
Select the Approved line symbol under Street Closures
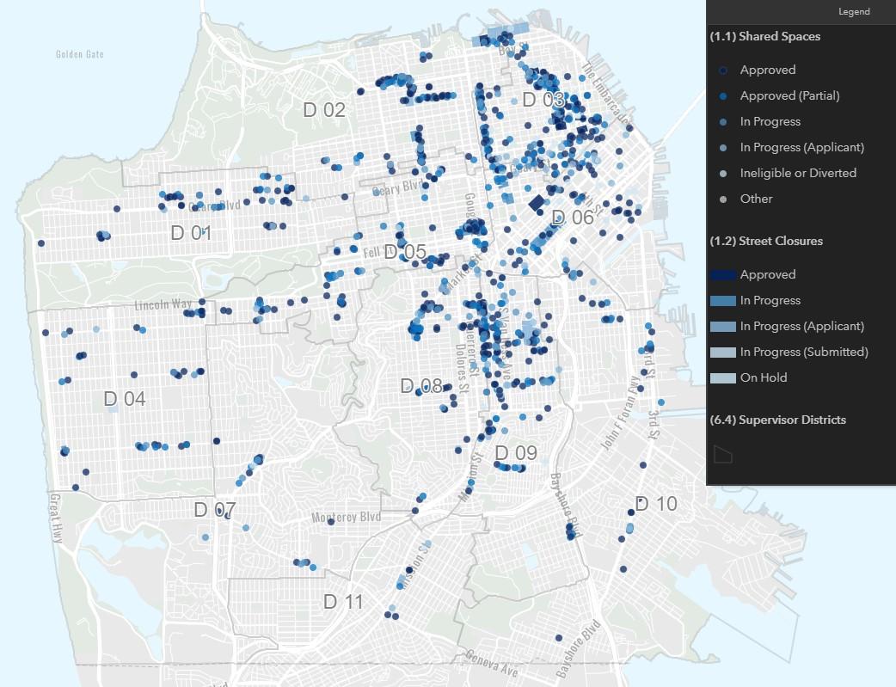(724, 274)
